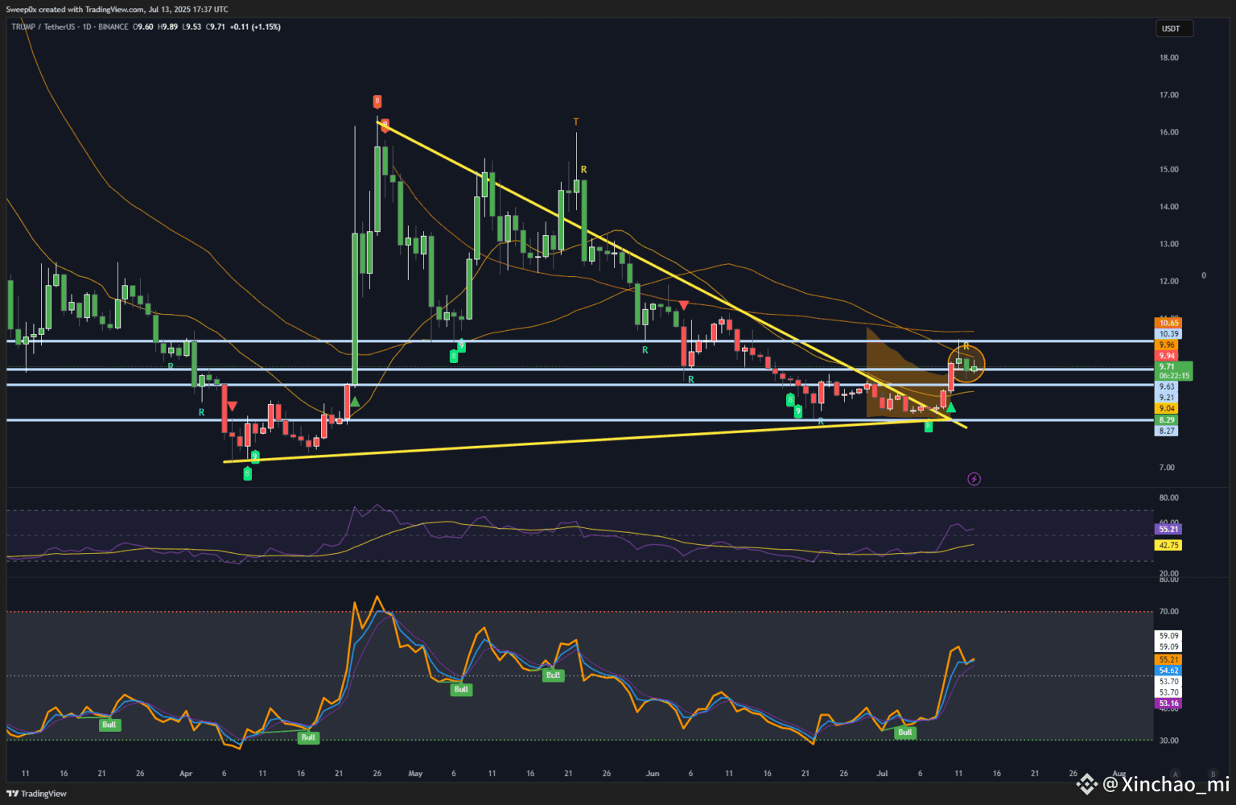Select the green up-triangle marker in July

tap(951, 408)
